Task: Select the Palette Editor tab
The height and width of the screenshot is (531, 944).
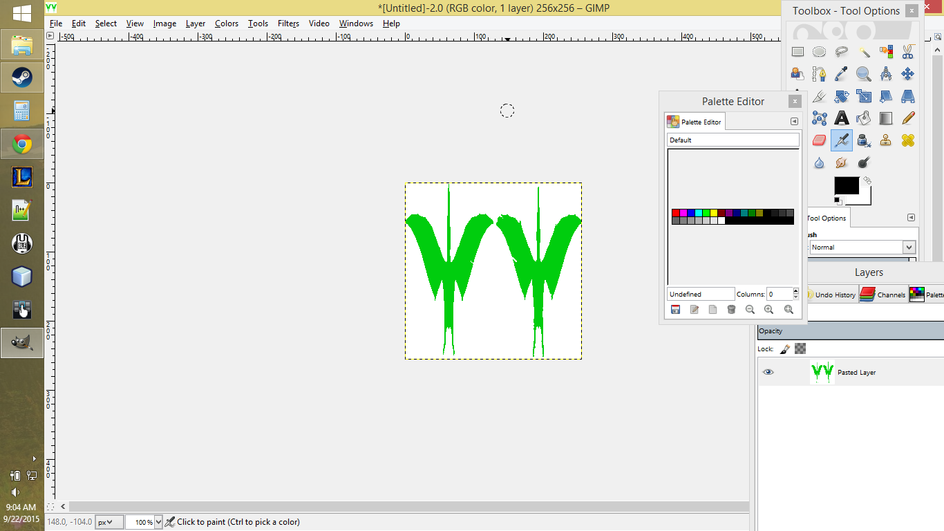Action: 695,122
